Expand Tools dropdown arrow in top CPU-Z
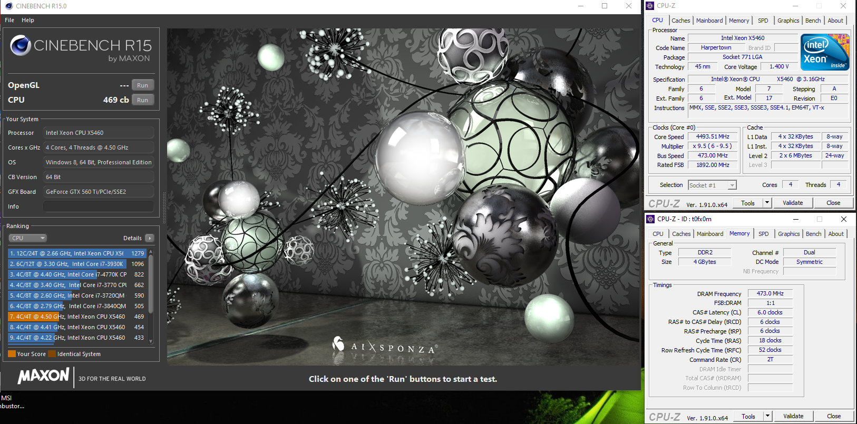The image size is (857, 424). click(767, 203)
